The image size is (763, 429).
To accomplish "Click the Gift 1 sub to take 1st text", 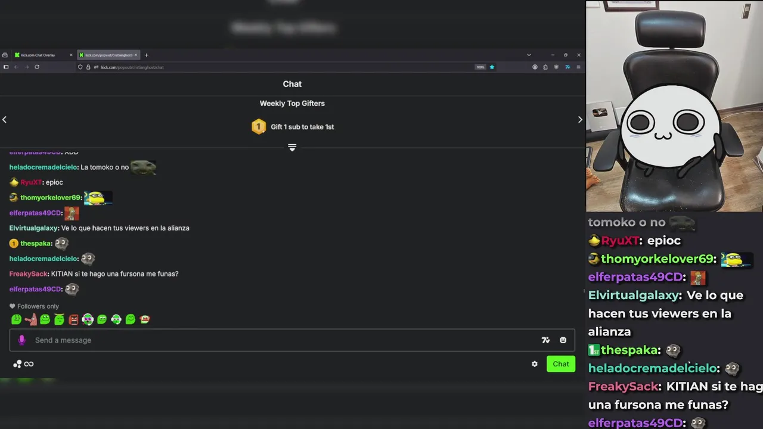I will (x=302, y=127).
